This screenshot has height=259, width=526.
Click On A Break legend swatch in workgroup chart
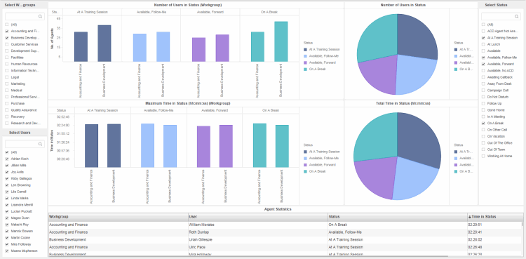pyautogui.click(x=305, y=69)
